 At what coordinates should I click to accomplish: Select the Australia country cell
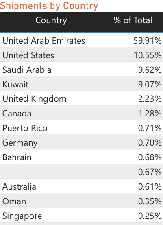[51, 186]
